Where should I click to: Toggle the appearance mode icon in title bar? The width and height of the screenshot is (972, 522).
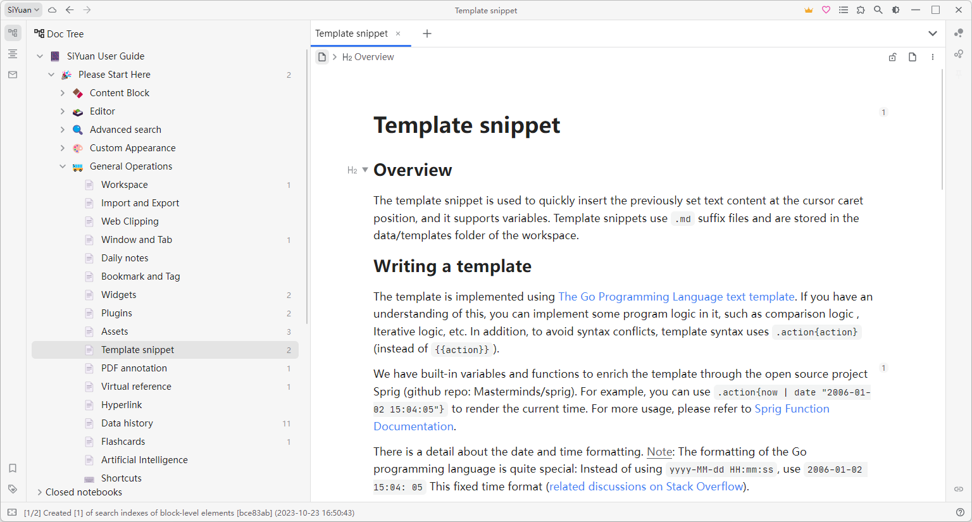[895, 10]
